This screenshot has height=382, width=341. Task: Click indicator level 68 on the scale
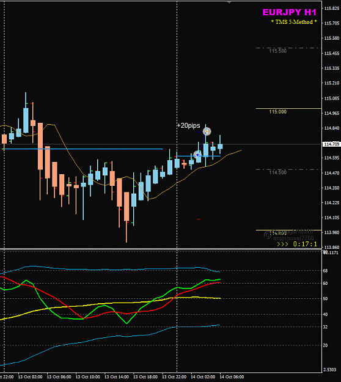click(x=325, y=271)
